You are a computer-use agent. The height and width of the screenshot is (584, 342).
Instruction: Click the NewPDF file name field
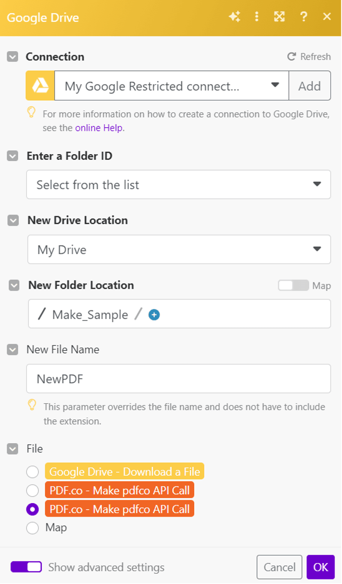coord(178,378)
